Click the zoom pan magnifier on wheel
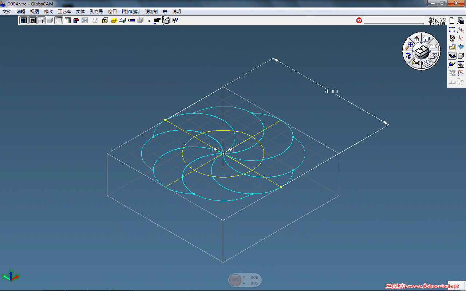Viewport: 466px width, 291px height. 410,45
